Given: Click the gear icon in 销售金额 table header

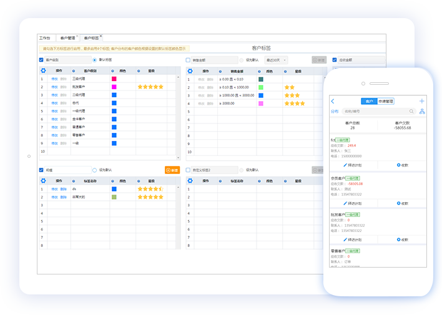Looking at the screenshot, I should (190, 71).
